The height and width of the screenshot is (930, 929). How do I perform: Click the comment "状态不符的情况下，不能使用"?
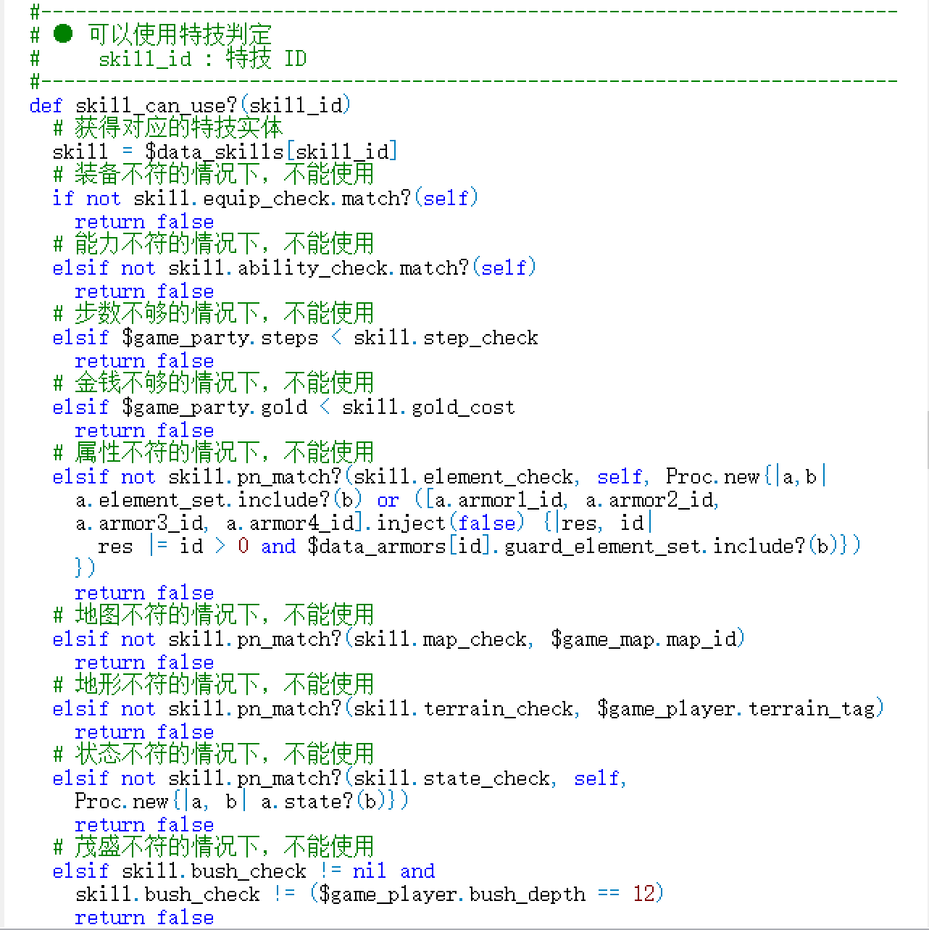(x=225, y=754)
